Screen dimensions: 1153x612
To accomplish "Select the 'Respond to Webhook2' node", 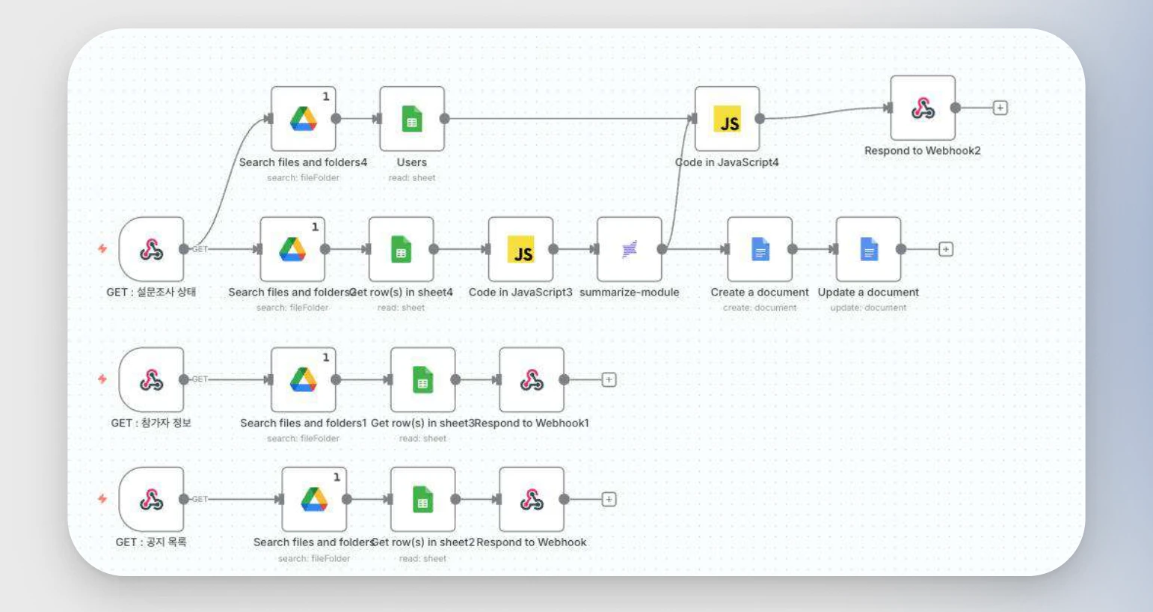I will click(x=923, y=108).
